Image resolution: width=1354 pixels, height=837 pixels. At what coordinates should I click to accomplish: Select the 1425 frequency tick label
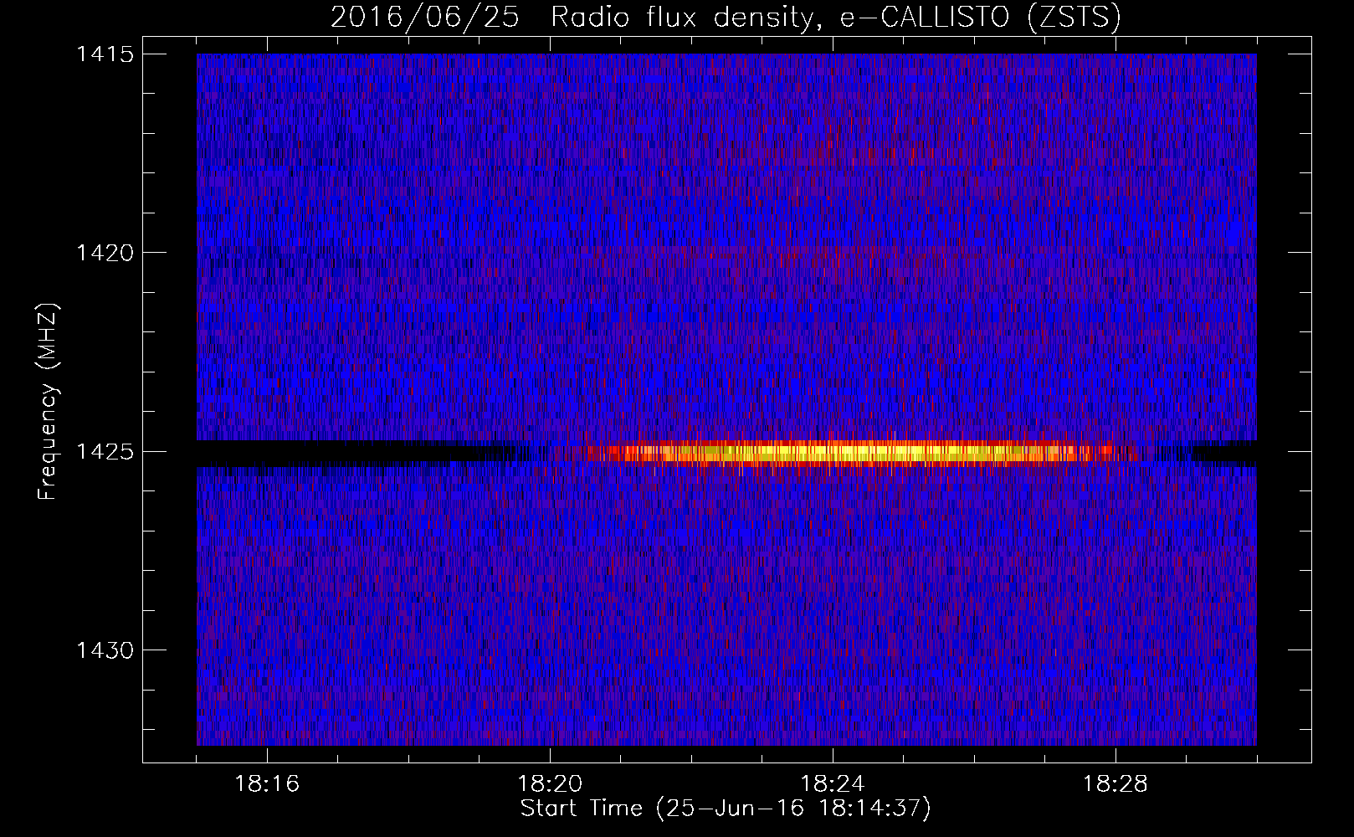pos(105,452)
